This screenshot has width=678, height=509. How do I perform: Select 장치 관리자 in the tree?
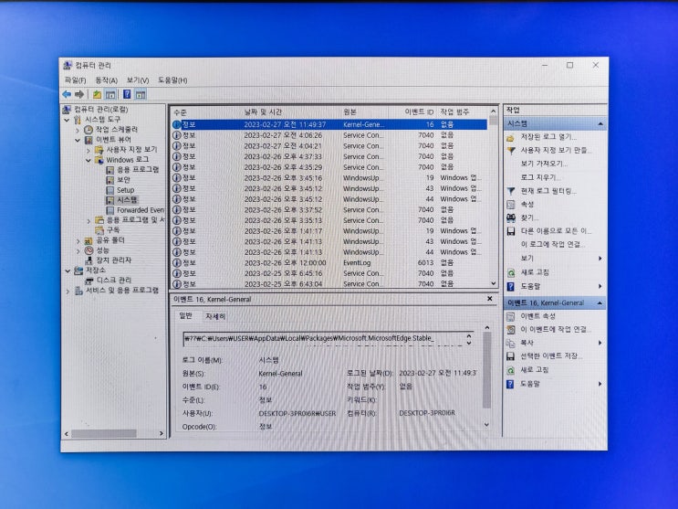click(x=113, y=260)
